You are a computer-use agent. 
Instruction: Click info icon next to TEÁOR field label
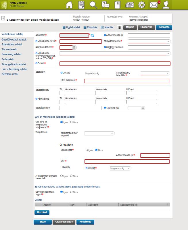click(x=37, y=53)
